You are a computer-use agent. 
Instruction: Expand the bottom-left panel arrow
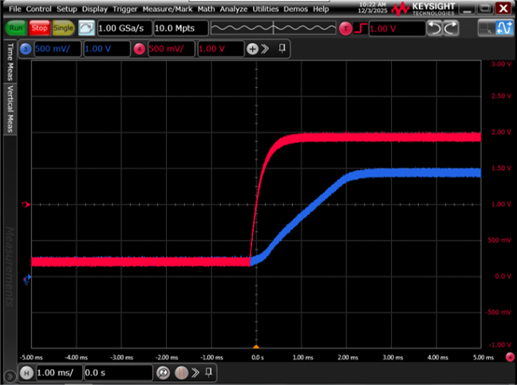[9, 376]
